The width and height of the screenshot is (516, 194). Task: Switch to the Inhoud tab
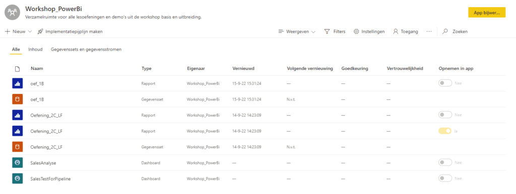point(35,49)
